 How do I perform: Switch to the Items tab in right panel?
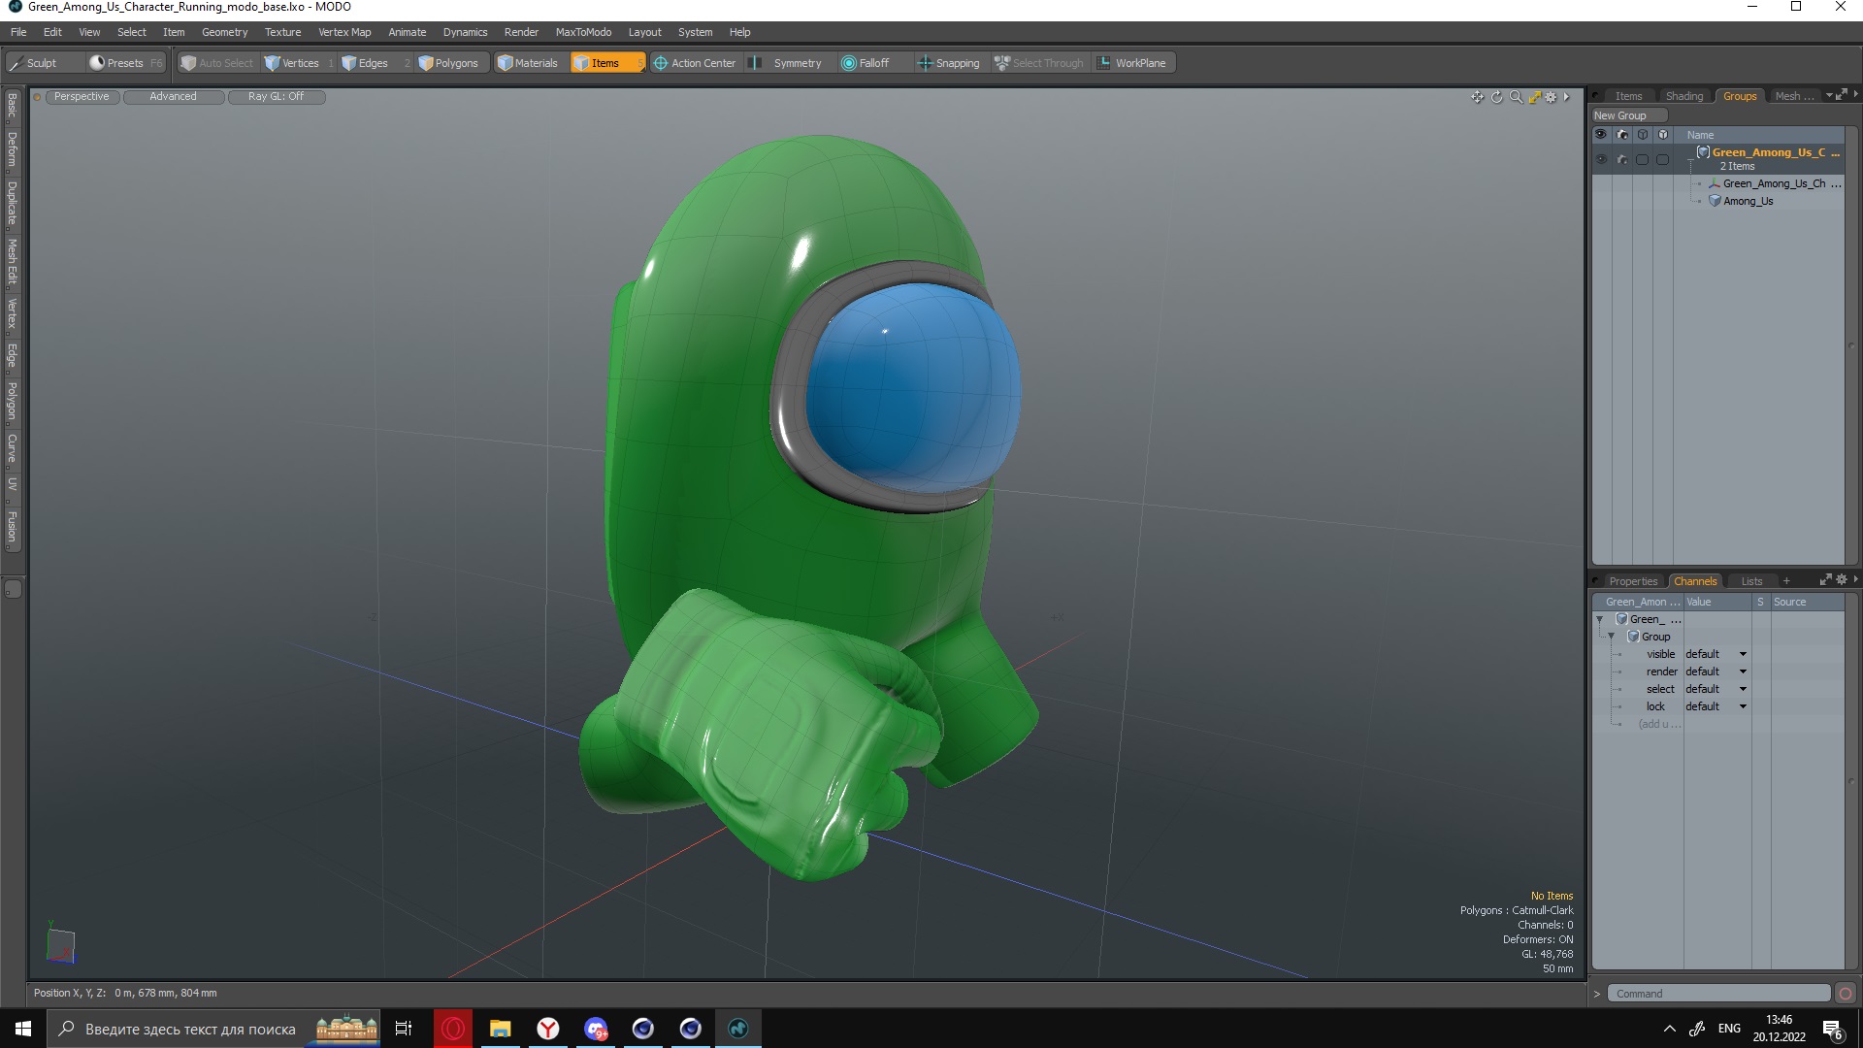click(x=1628, y=96)
